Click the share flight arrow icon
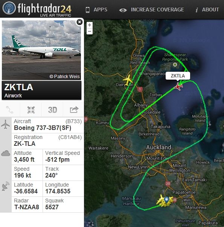Screen dimensions: 224x227 (x=74, y=110)
